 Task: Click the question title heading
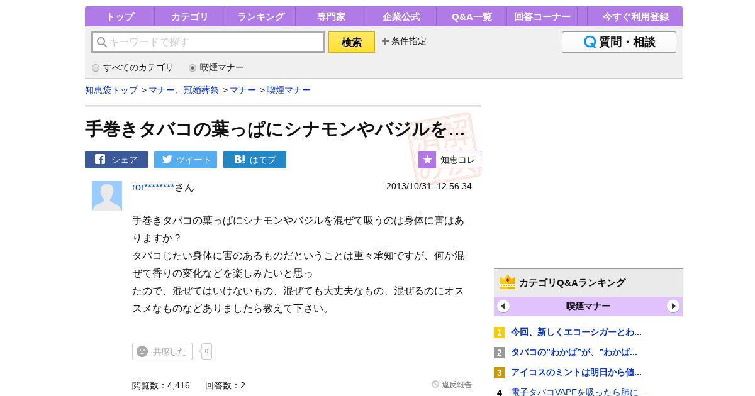click(275, 129)
